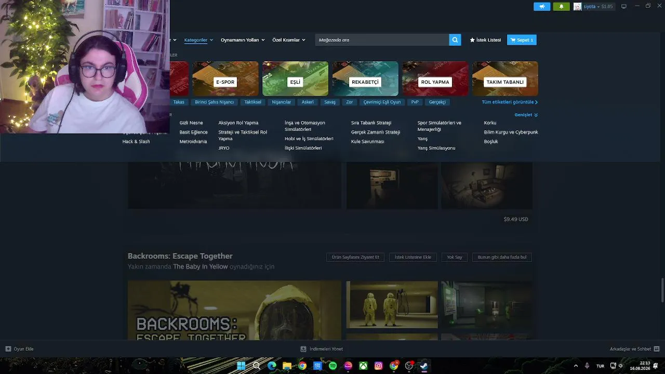665x374 pixels.
Task: Click the Yok Say button
Action: [x=455, y=257]
